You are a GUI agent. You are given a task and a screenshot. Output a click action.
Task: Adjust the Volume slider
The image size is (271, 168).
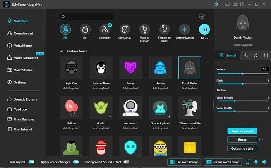coord(243,73)
